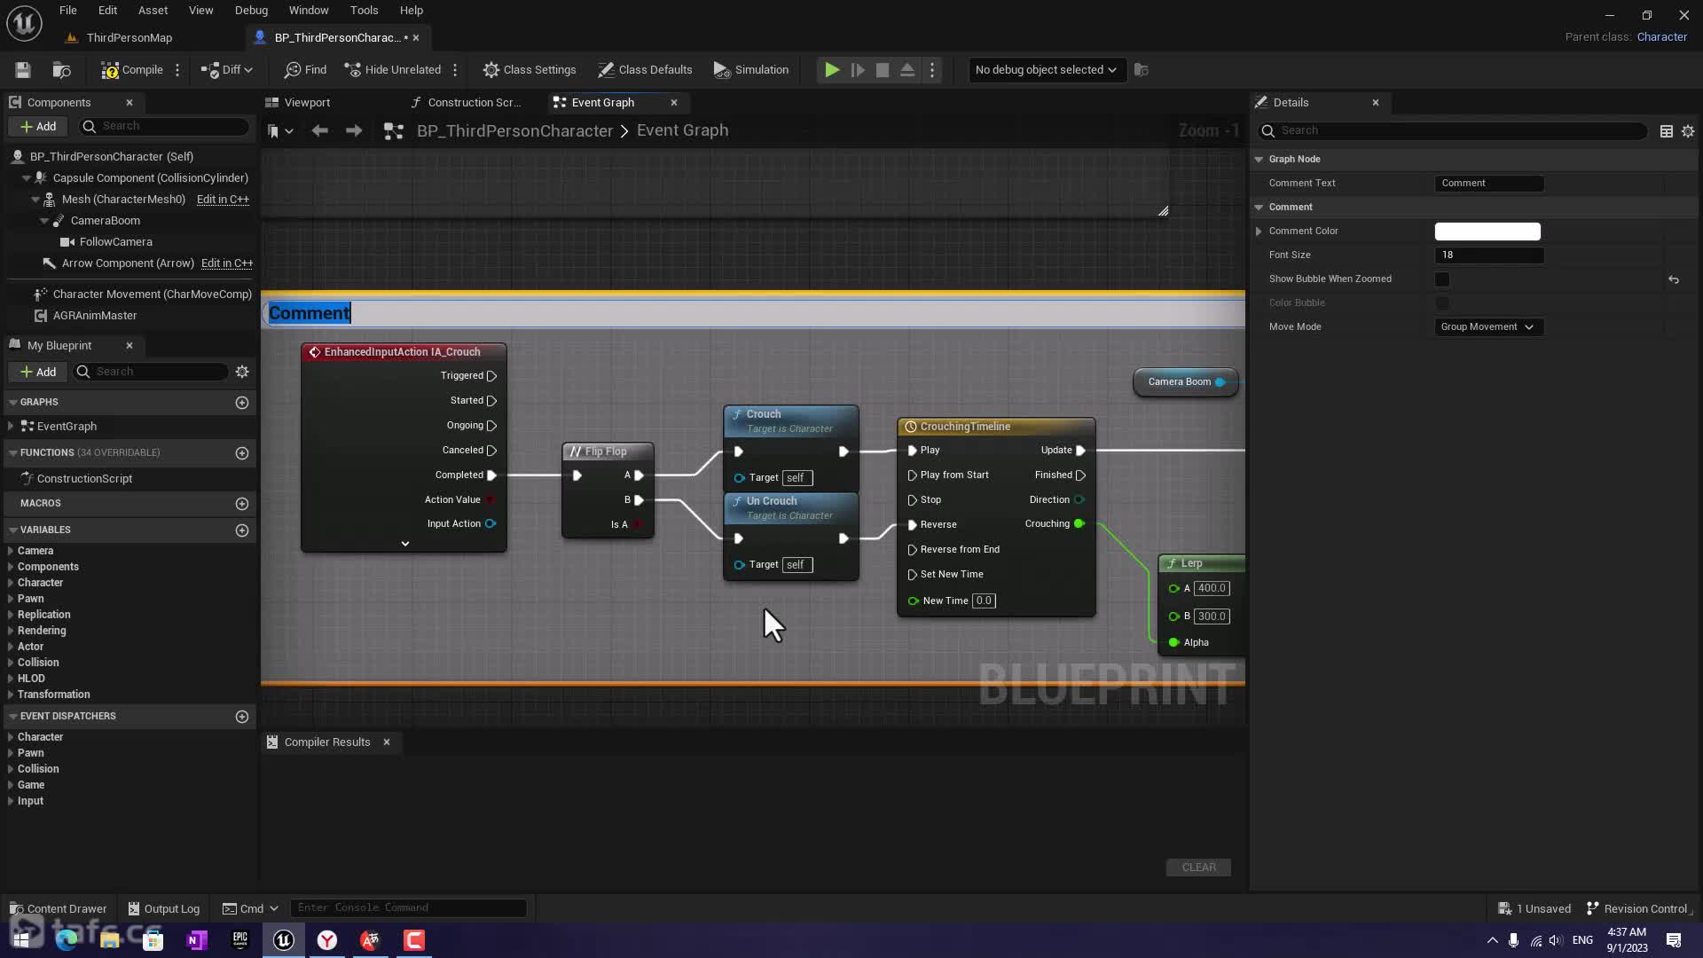Open the Tools menu
Screen dimensions: 1703x958
coord(364,11)
